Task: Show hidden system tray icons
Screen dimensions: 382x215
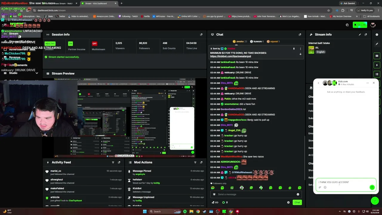Action: (x=339, y=211)
